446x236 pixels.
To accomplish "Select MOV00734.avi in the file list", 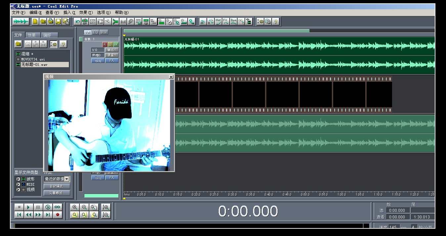I will 30,59.
